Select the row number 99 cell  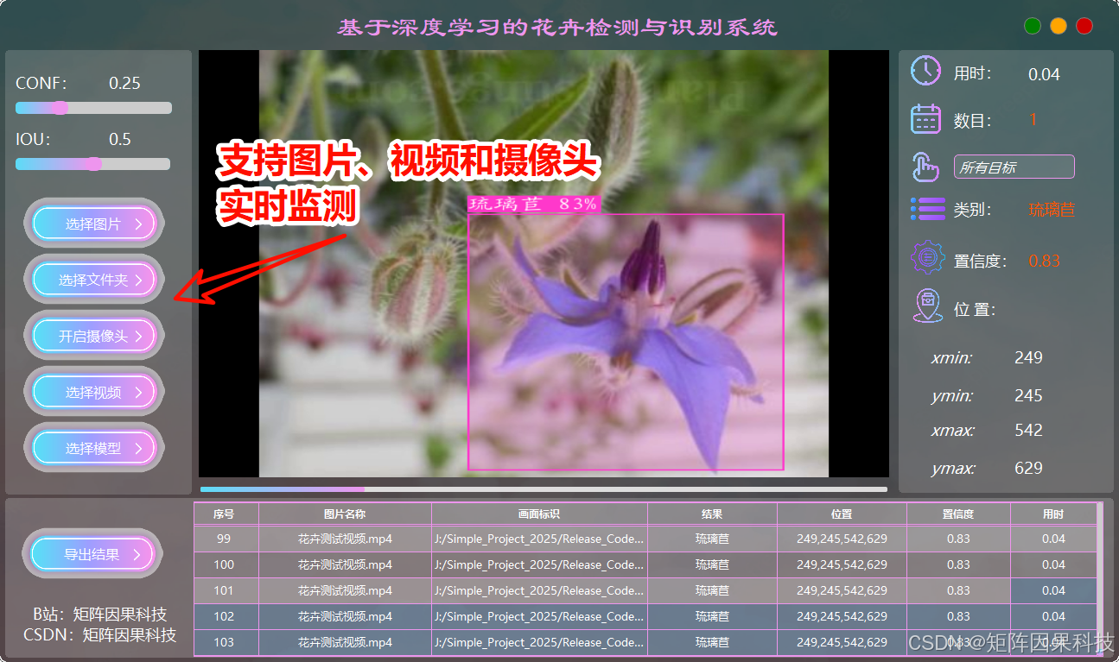point(224,539)
